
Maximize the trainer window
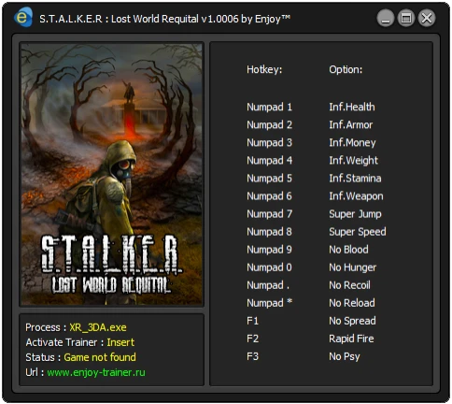click(406, 18)
